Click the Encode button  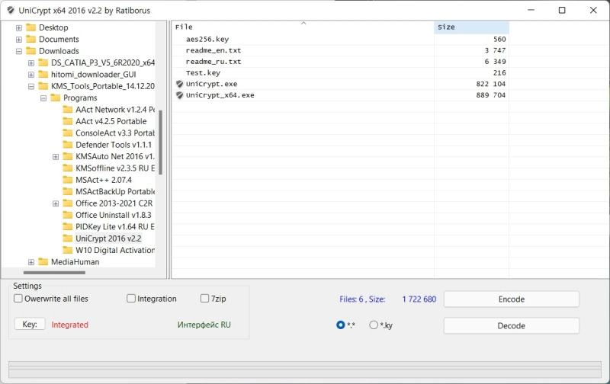511,299
